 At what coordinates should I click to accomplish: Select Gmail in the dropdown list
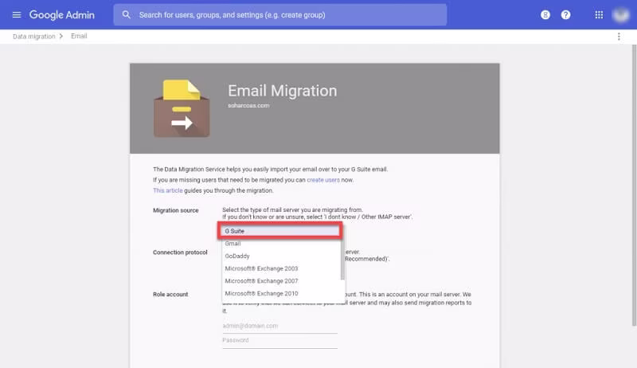click(x=281, y=244)
